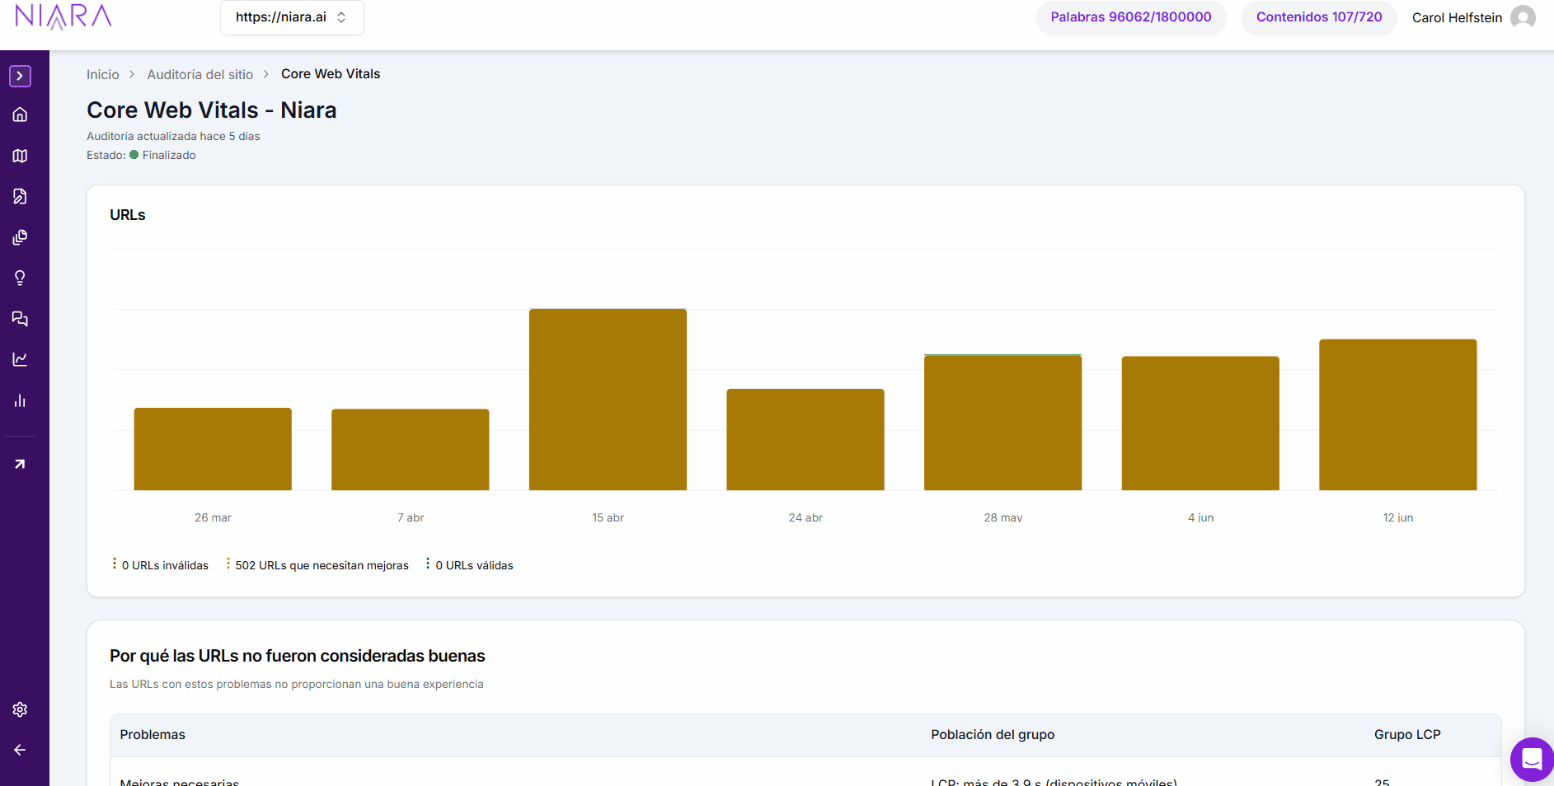Image resolution: width=1554 pixels, height=786 pixels.
Task: Toggle the 502 URLs que necesitan mejoras legend
Action: 317,565
